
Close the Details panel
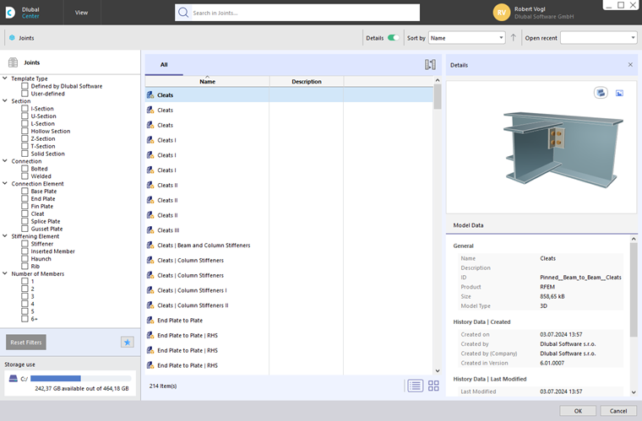click(x=630, y=65)
